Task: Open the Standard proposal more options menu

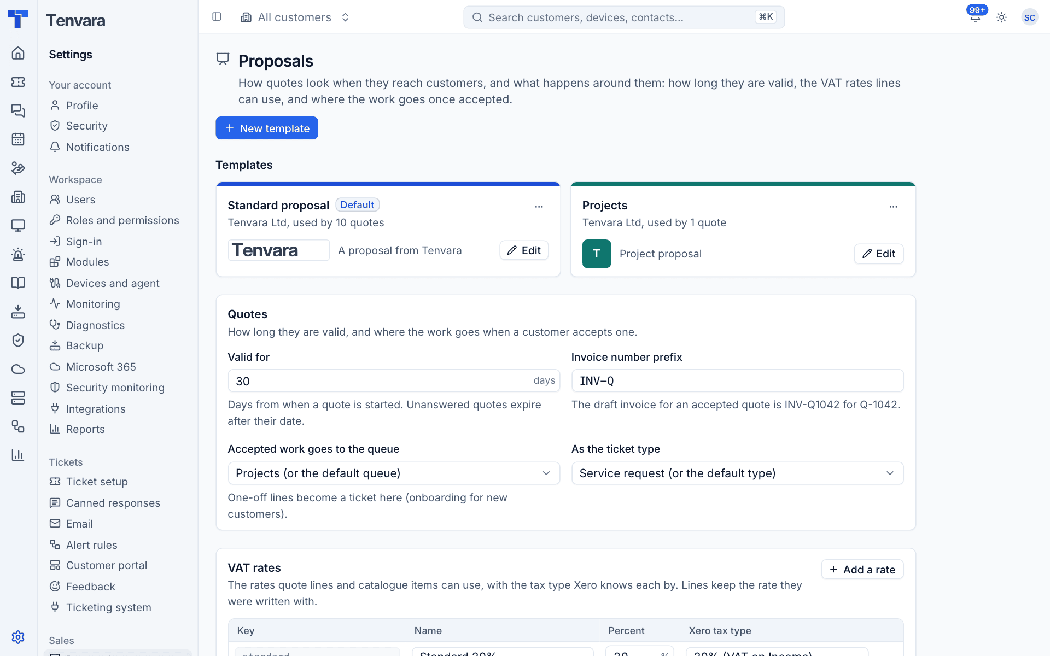Action: [539, 207]
